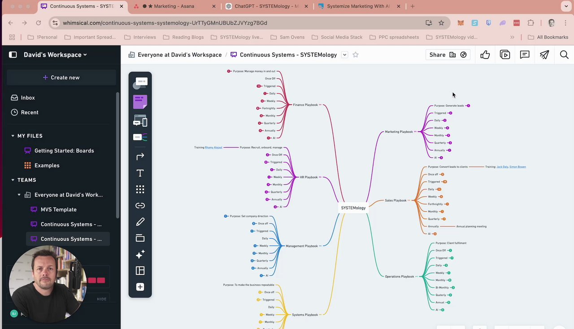Collapse Everyone at David's Work... tree
Image resolution: width=574 pixels, height=329 pixels.
(x=19, y=195)
